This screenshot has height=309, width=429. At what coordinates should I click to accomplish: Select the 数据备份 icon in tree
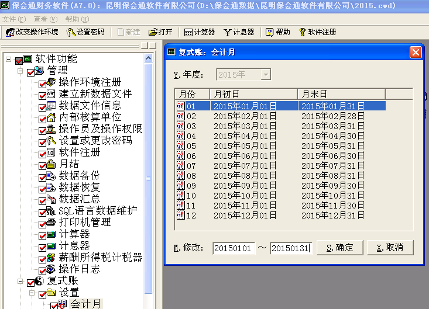[51, 175]
